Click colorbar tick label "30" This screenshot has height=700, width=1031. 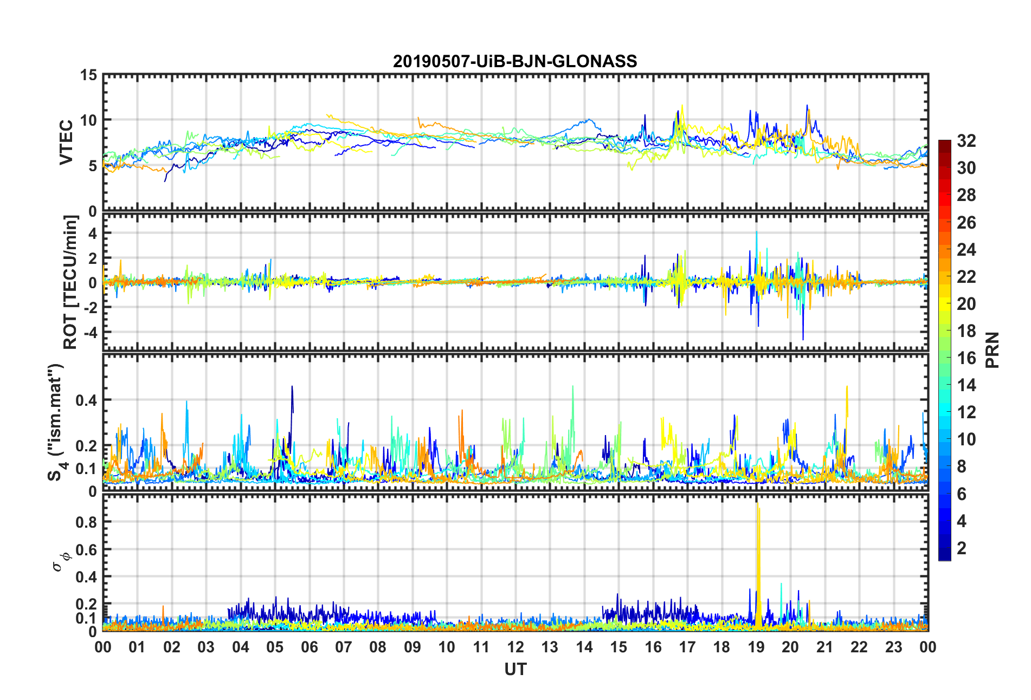(966, 168)
